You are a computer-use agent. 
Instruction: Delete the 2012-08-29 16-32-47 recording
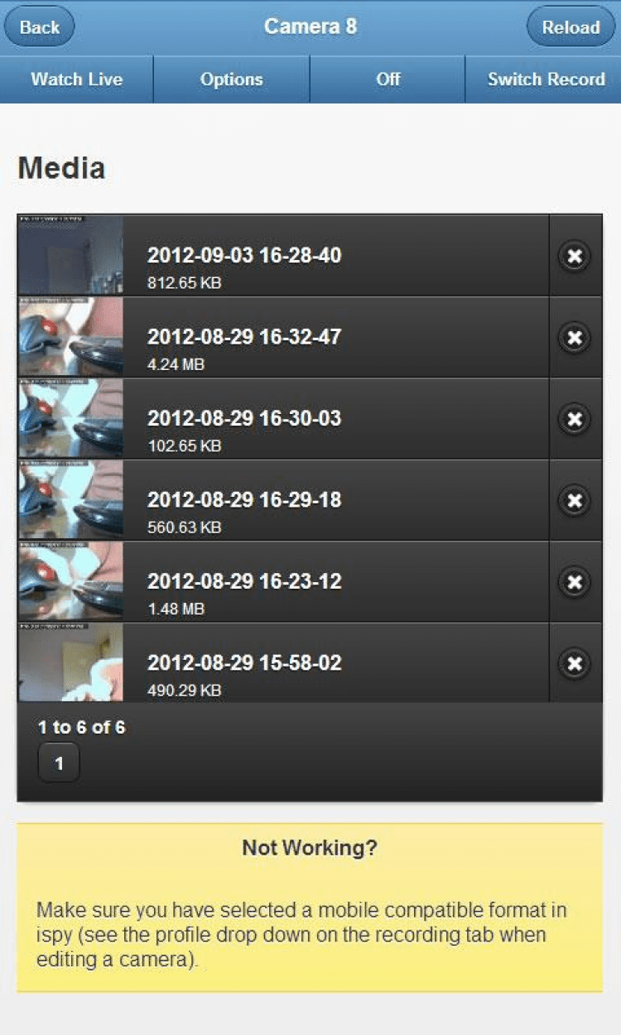(575, 338)
